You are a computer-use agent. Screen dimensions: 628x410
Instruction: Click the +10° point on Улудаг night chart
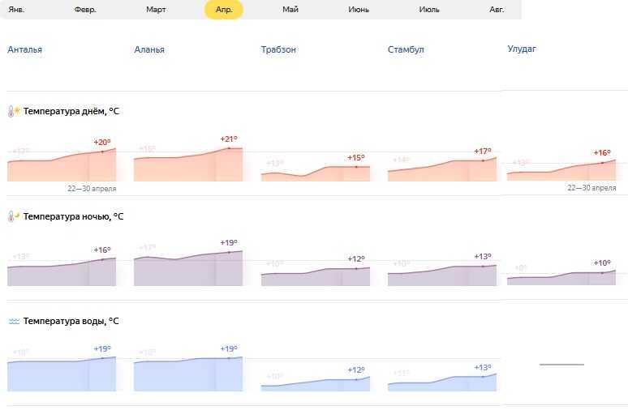[602, 273]
